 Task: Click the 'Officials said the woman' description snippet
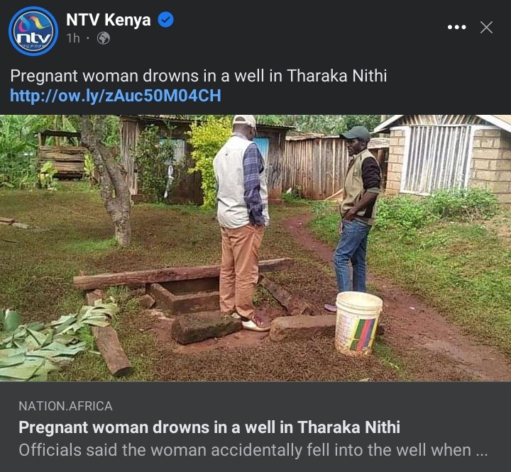pos(253,450)
